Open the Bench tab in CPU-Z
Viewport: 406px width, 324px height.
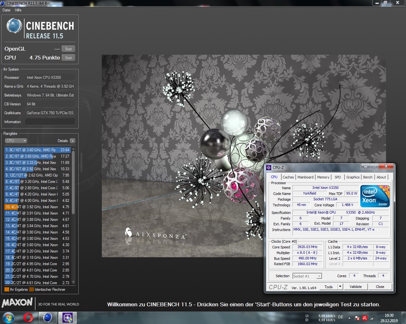click(x=368, y=177)
